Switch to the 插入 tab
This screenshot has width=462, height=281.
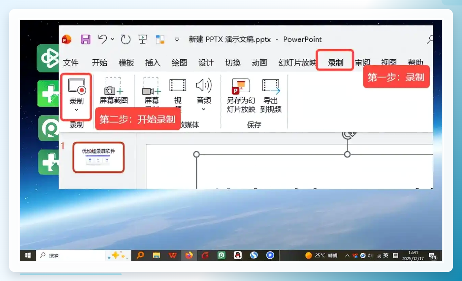coord(153,63)
